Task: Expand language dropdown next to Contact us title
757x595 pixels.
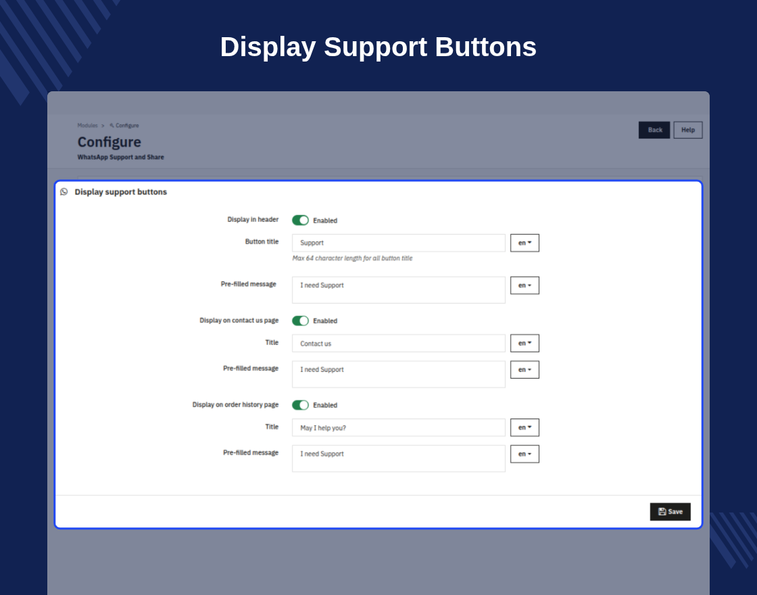Action: (x=524, y=343)
